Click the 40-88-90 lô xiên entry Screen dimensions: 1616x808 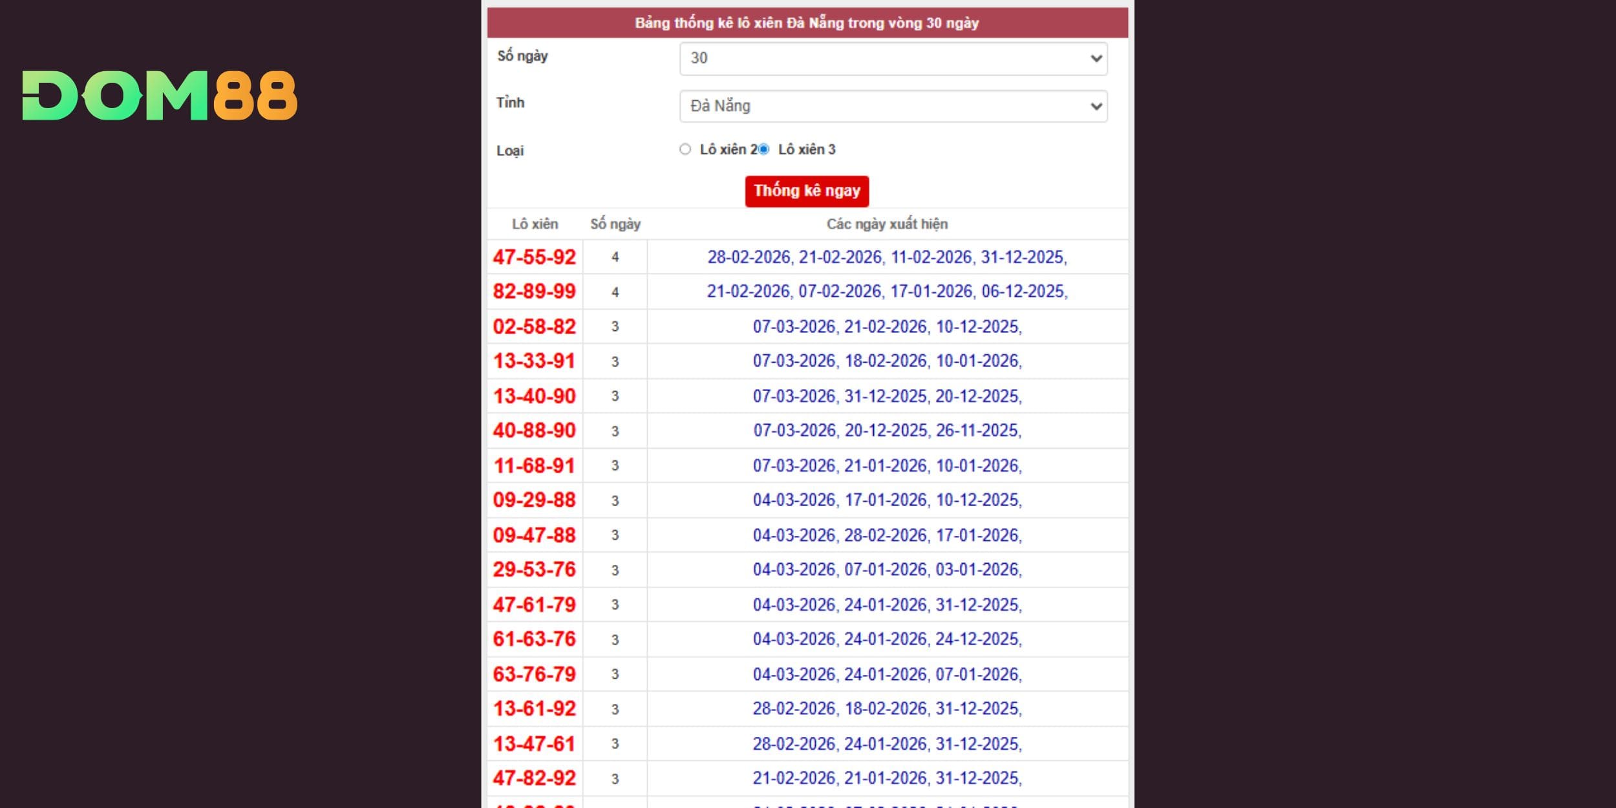534,431
